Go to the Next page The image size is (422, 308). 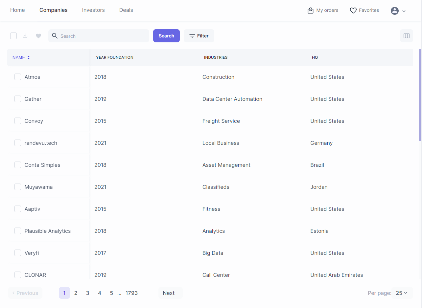pos(169,293)
